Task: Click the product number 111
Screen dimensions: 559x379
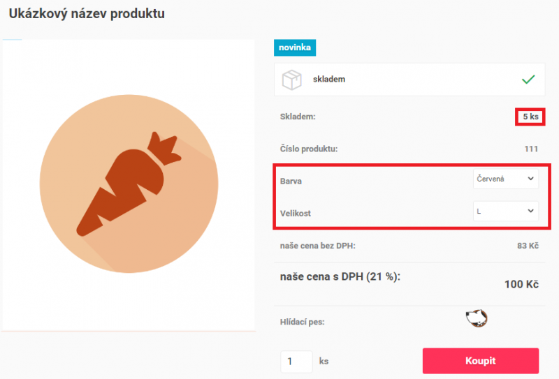Action: pos(531,149)
